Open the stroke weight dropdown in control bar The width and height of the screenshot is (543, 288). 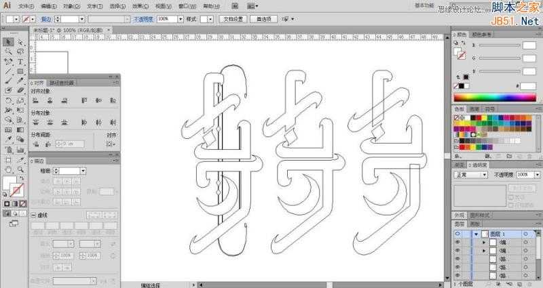[82, 20]
